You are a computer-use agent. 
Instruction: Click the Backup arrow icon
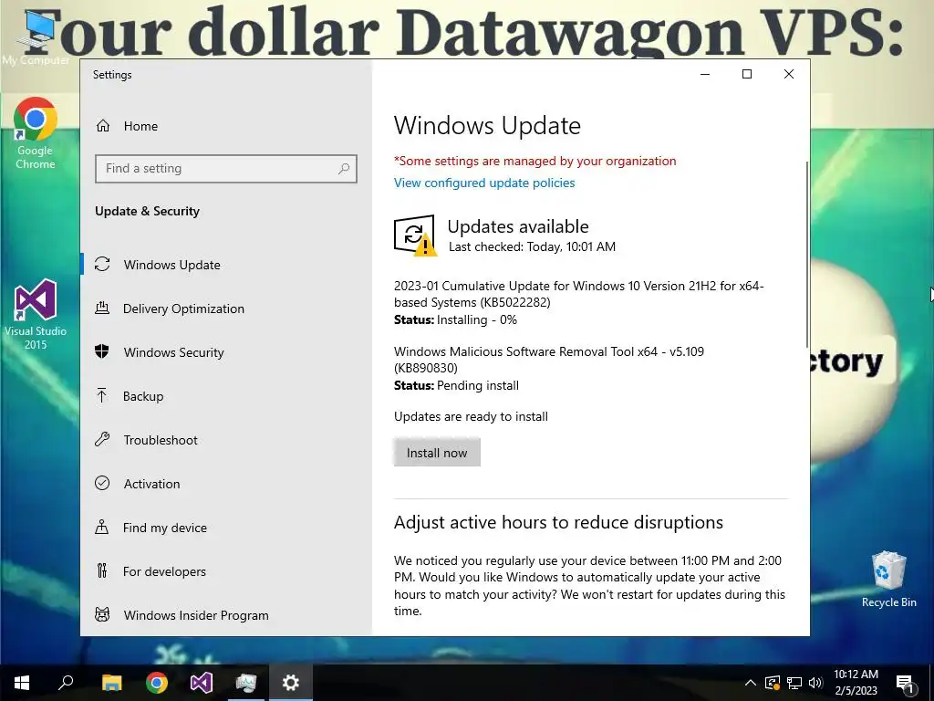[102, 395]
